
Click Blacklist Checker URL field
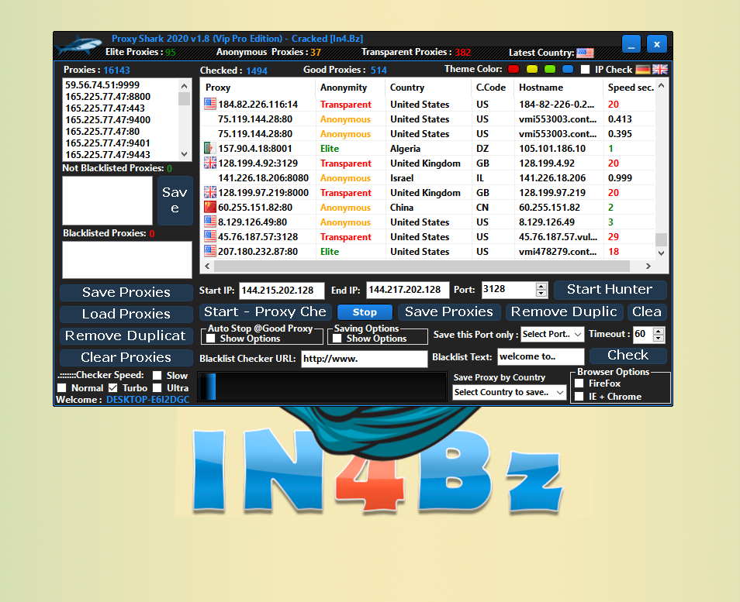pos(365,359)
